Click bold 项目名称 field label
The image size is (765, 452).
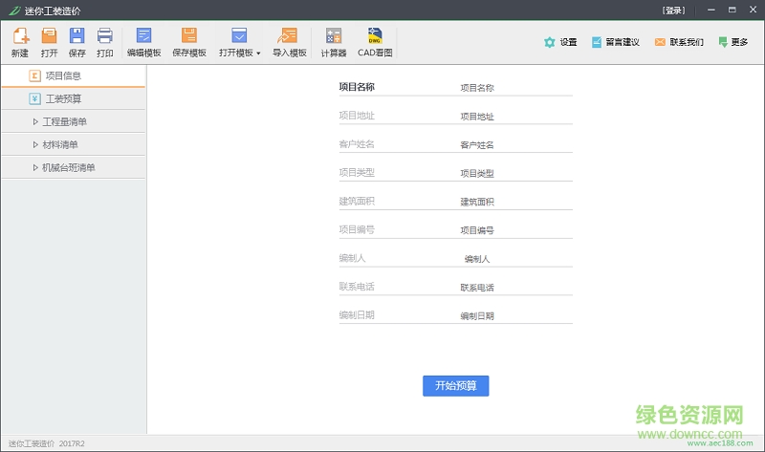point(357,87)
